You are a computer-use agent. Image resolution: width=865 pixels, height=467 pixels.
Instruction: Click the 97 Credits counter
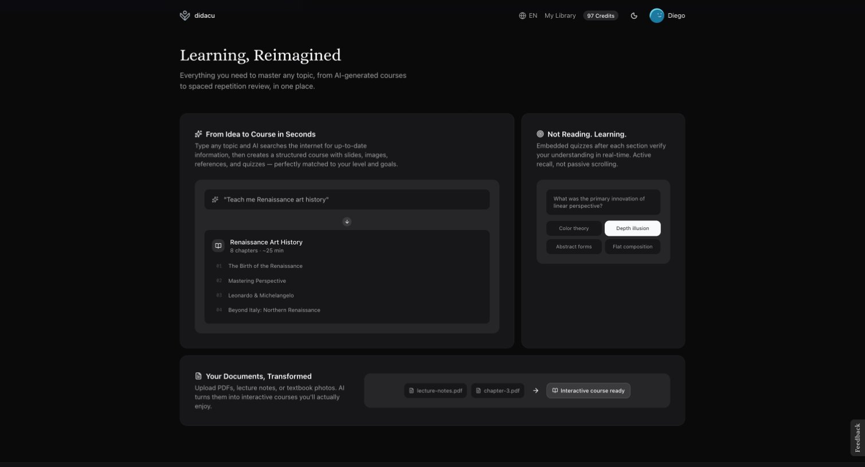(x=600, y=15)
